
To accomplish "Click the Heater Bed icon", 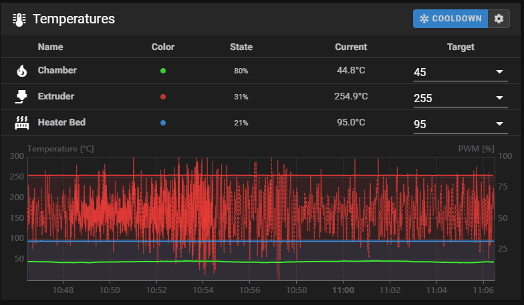I will coord(21,123).
